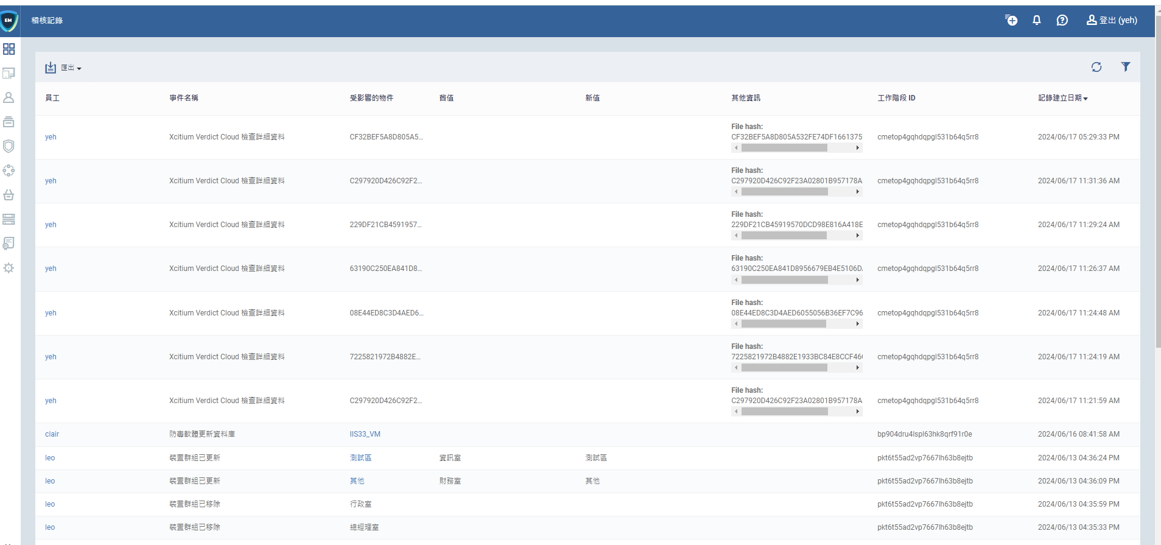Click the 受影響的物件 column header
1161x545 pixels.
[371, 98]
